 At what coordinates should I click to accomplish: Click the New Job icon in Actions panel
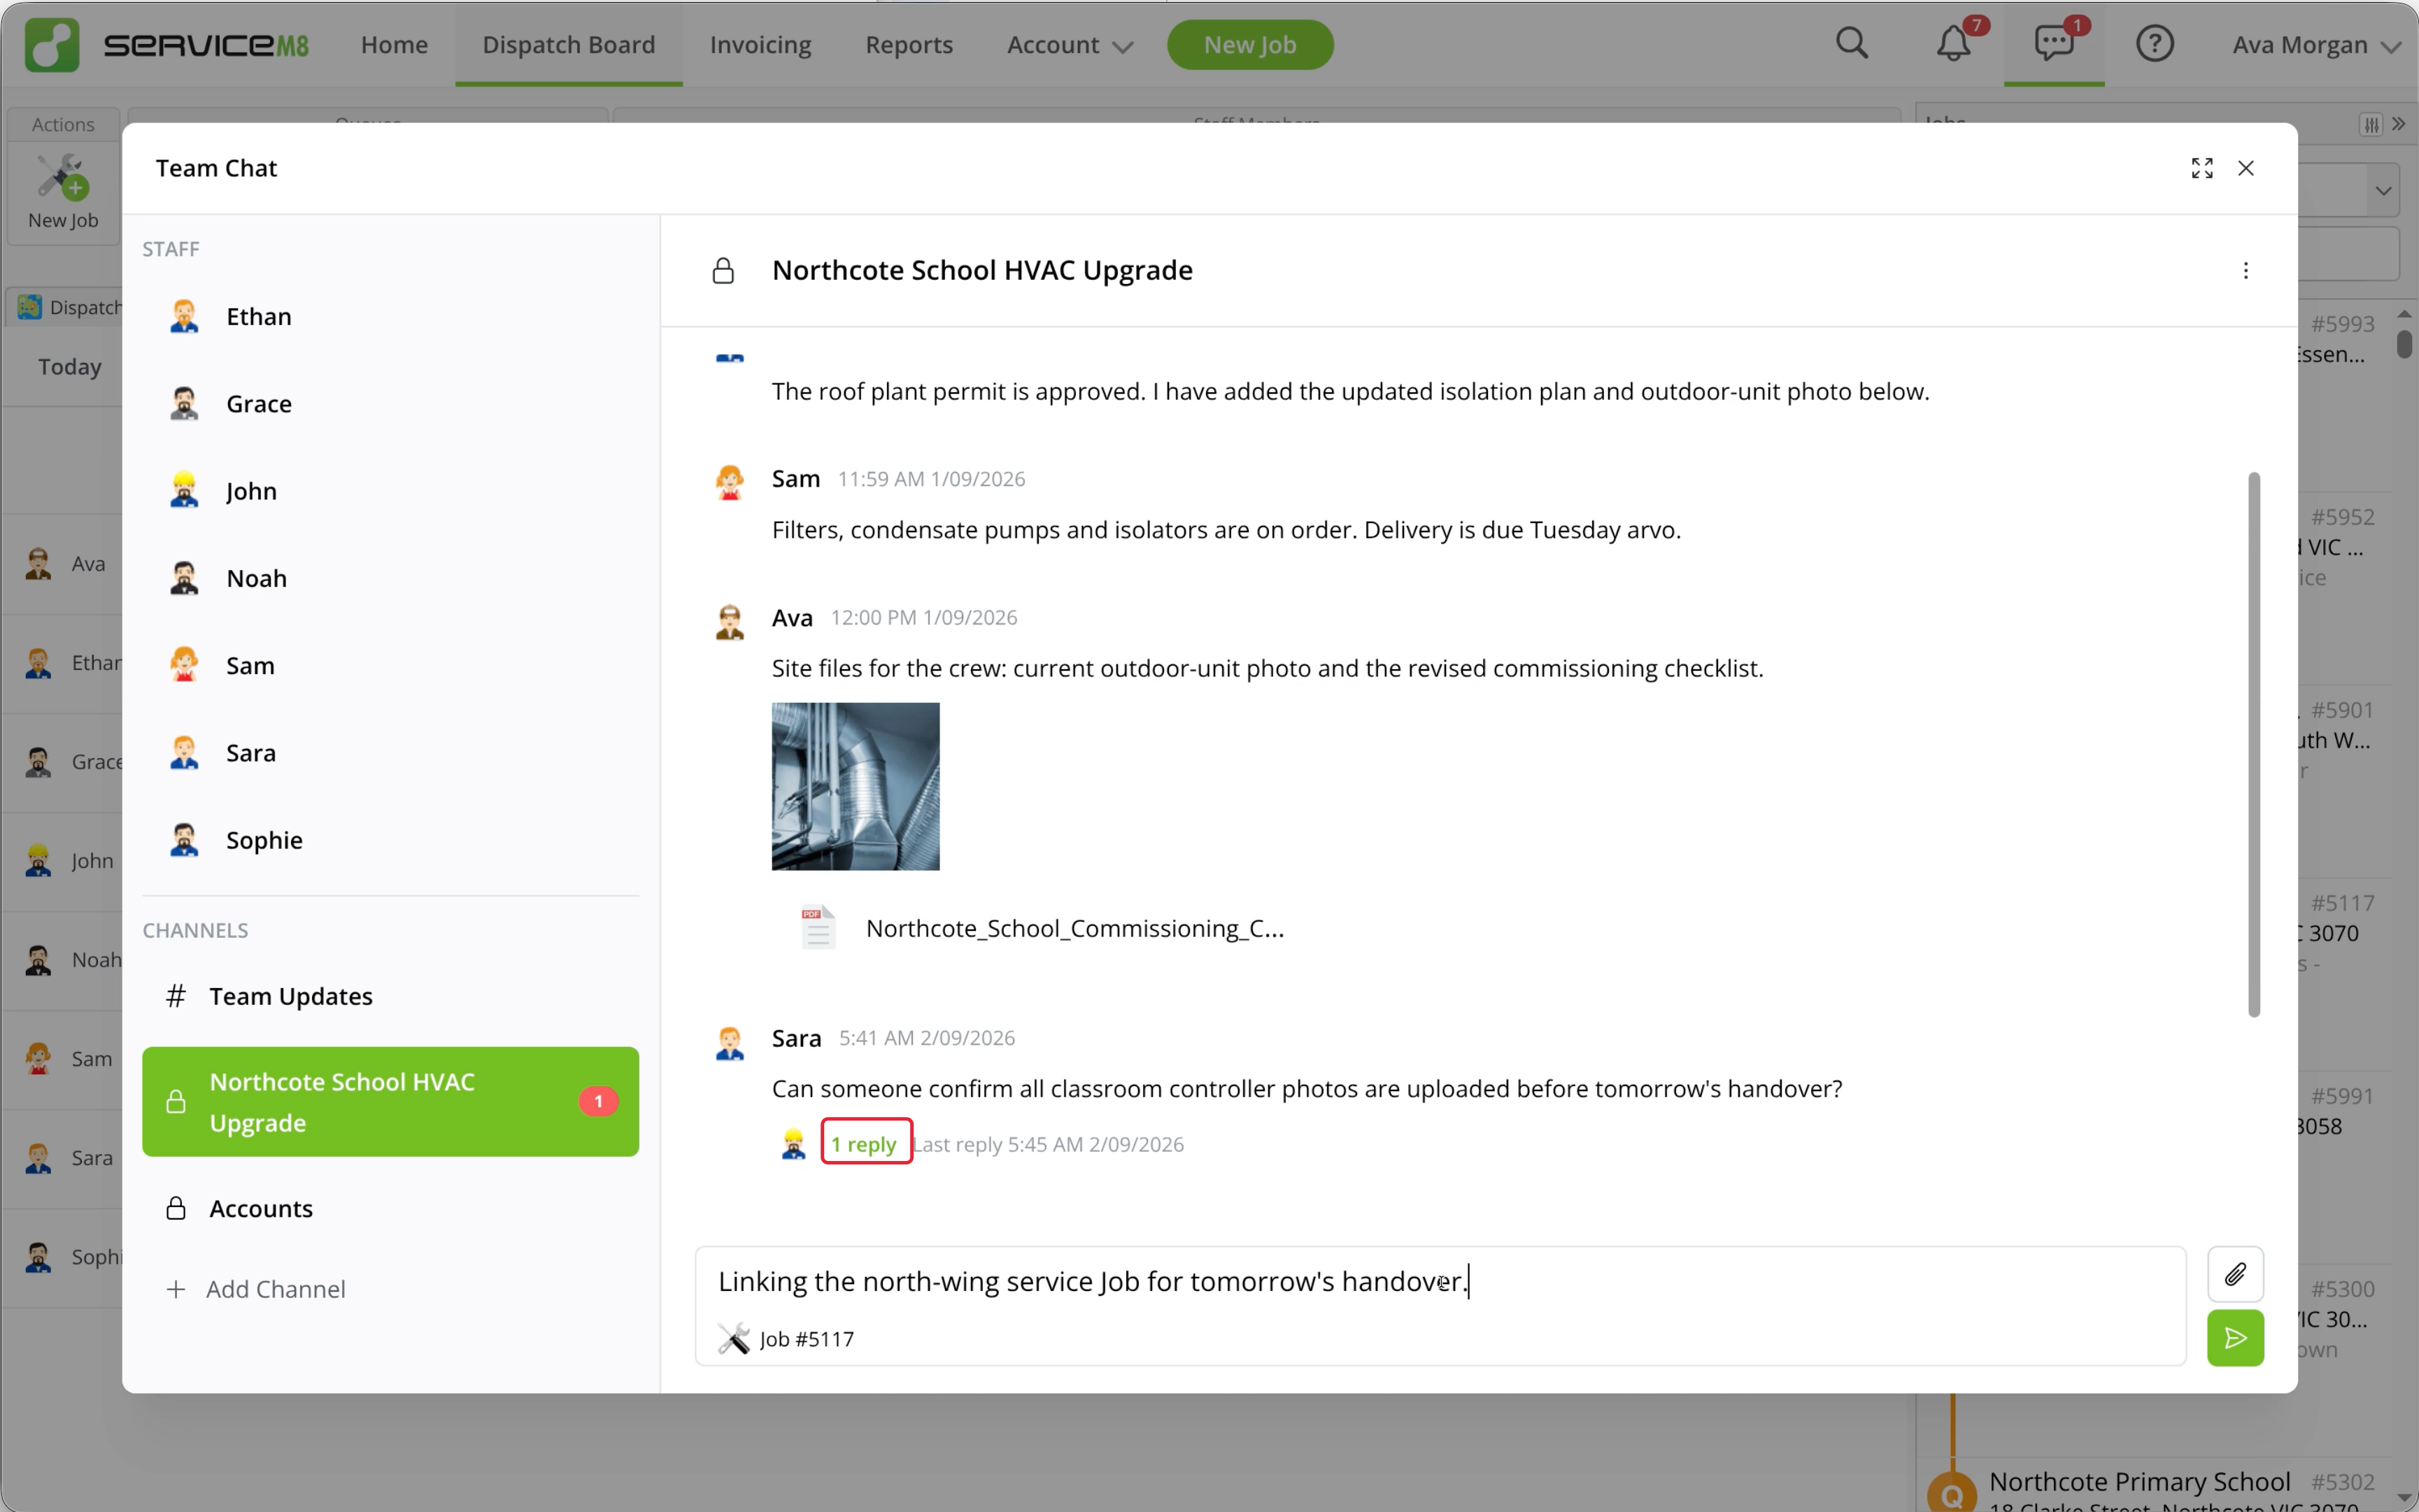coord(62,177)
